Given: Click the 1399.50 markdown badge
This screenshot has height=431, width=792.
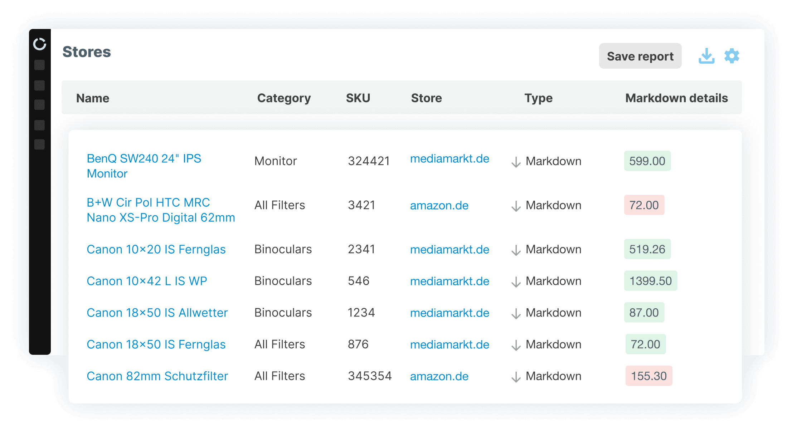Looking at the screenshot, I should 651,281.
